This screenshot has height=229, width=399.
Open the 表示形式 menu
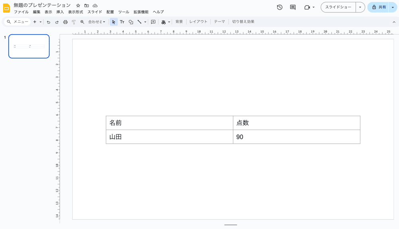tap(75, 12)
